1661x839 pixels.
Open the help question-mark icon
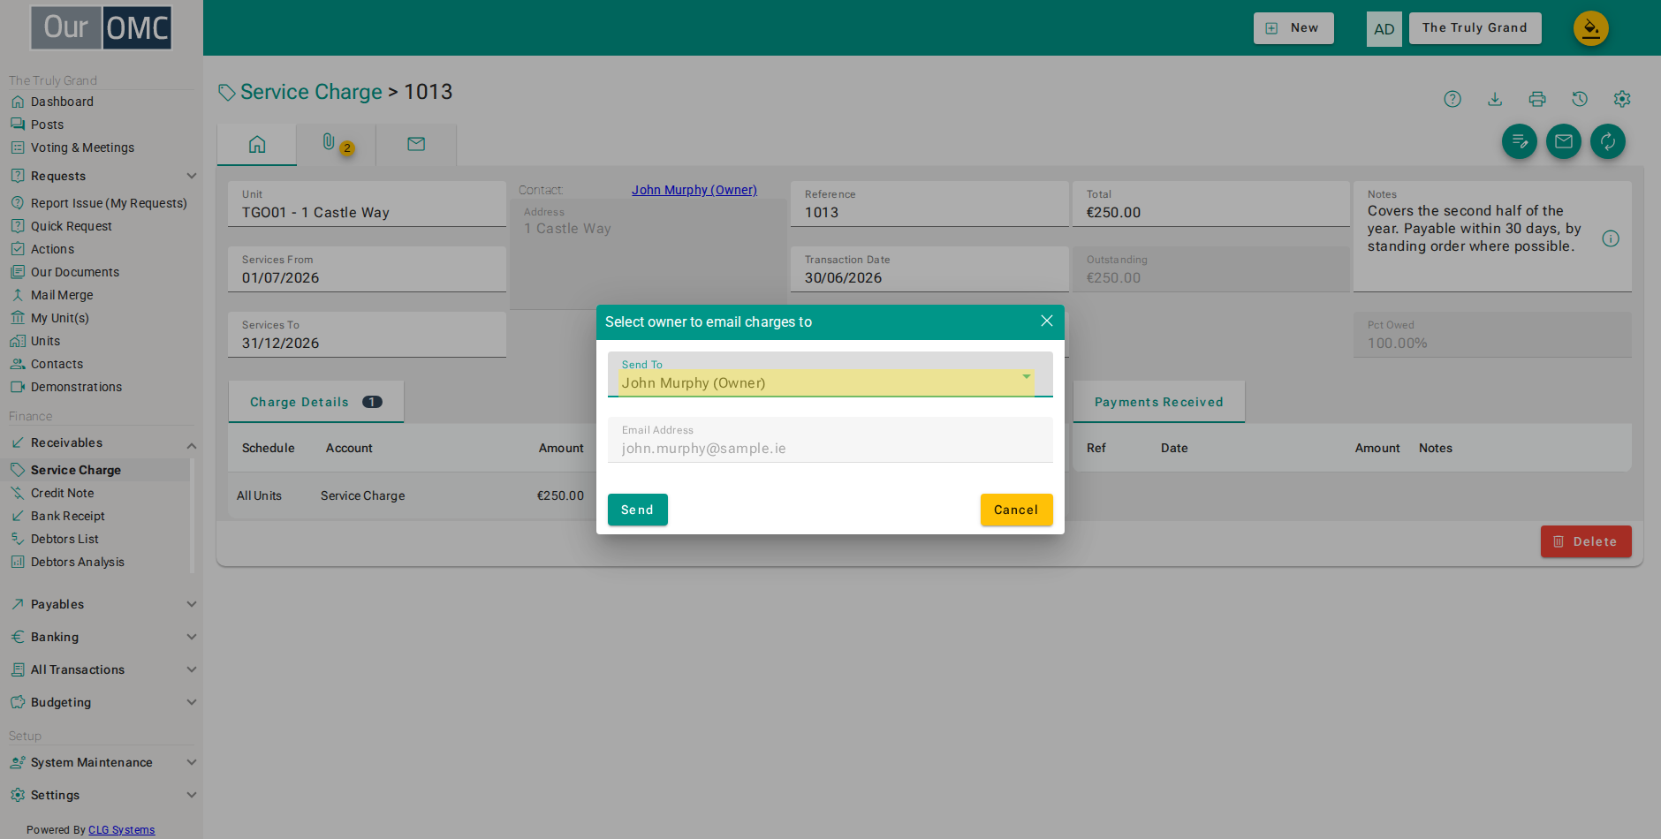pyautogui.click(x=1452, y=99)
